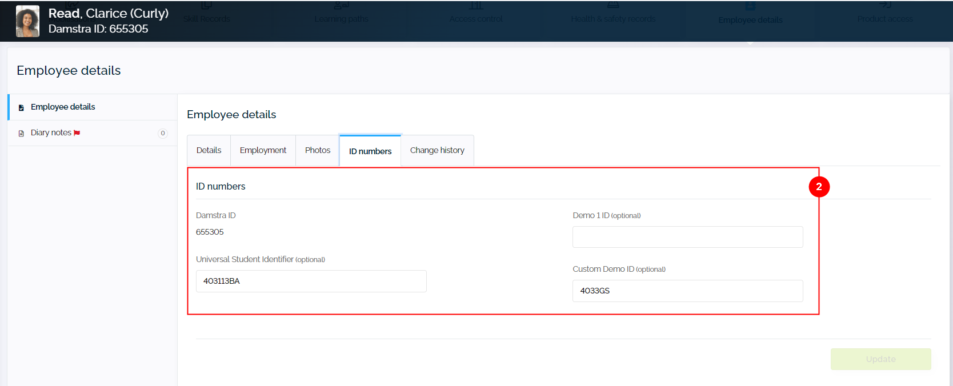Select Product access in the top navigation

(x=884, y=18)
